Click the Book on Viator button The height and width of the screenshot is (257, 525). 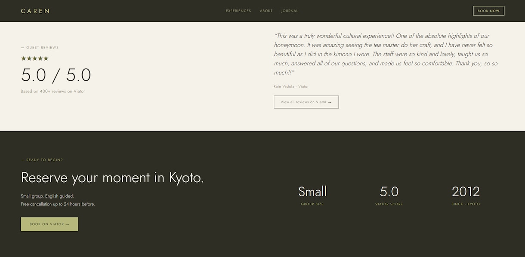49,224
